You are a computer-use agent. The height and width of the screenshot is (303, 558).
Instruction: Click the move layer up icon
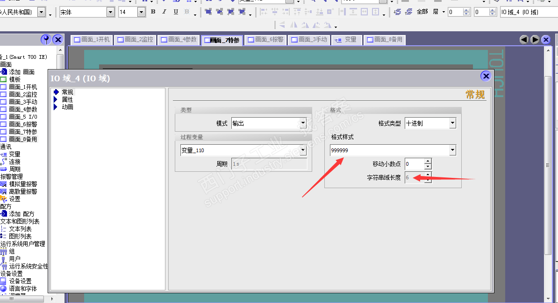point(398,12)
